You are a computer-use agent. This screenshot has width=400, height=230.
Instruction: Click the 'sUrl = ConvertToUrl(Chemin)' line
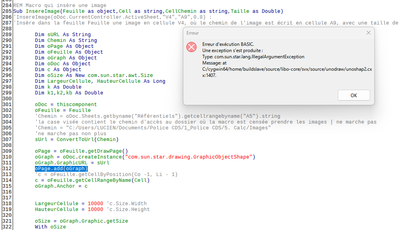click(x=77, y=139)
